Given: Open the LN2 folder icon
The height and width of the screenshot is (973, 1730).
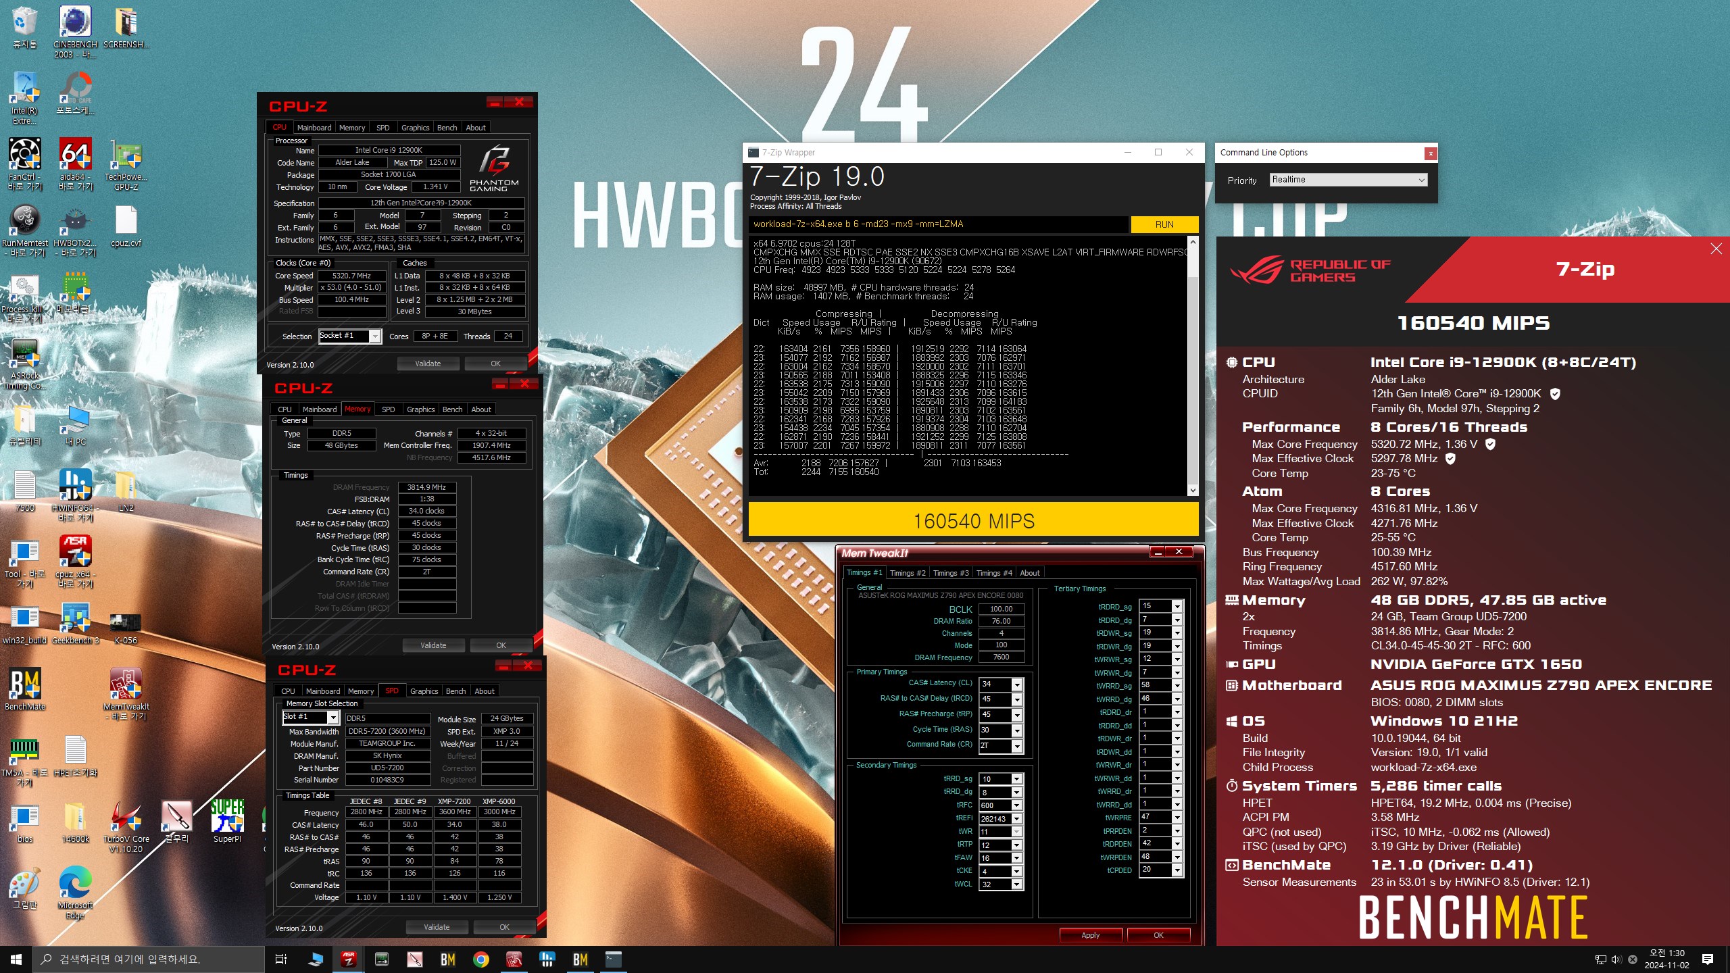Looking at the screenshot, I should click(x=126, y=491).
